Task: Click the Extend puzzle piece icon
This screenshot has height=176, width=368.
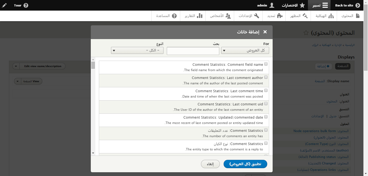Action: point(280,16)
